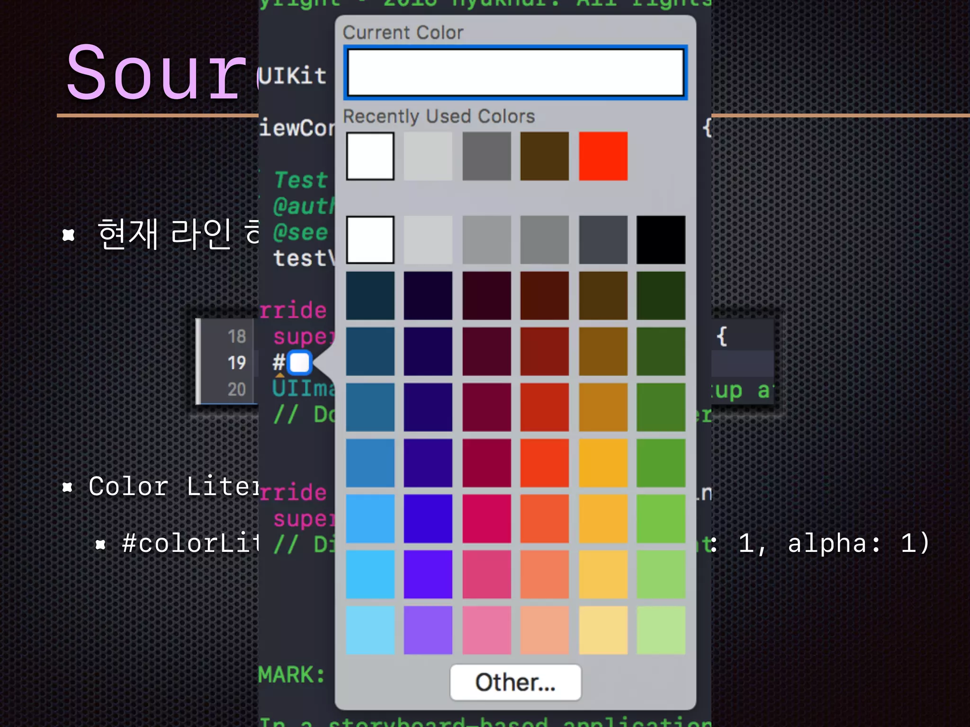Screen dimensions: 970x727
Task: Click the Other... button
Action: pyautogui.click(x=515, y=682)
